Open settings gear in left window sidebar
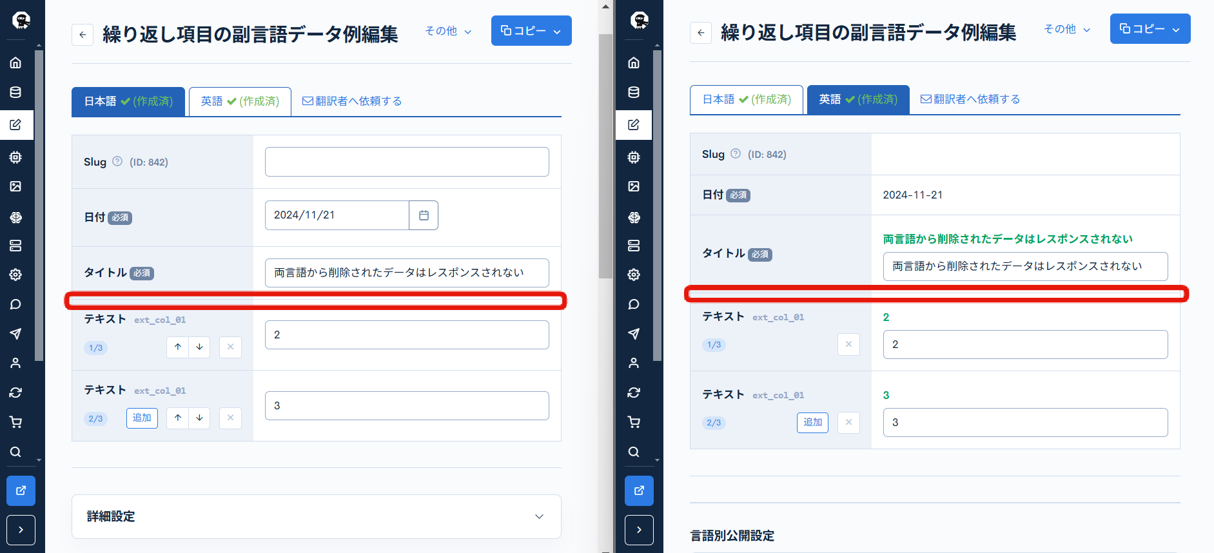This screenshot has height=553, width=1214. (15, 275)
